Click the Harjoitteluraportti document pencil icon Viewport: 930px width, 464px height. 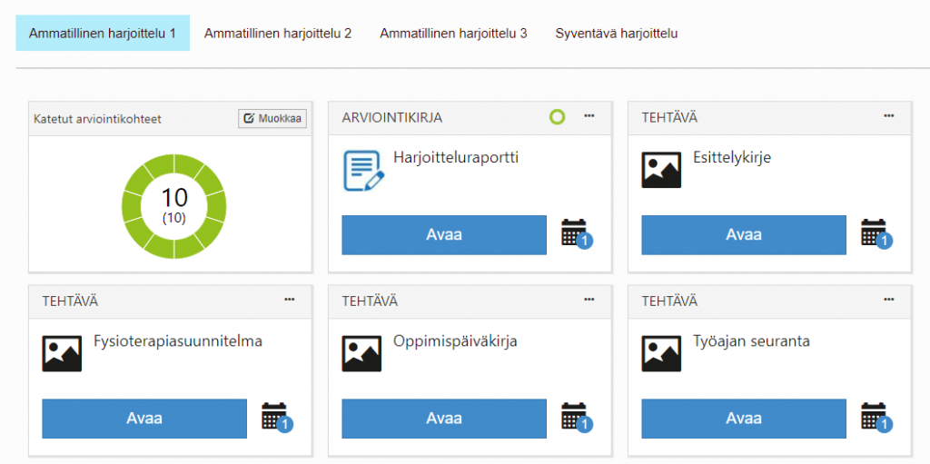(x=363, y=171)
